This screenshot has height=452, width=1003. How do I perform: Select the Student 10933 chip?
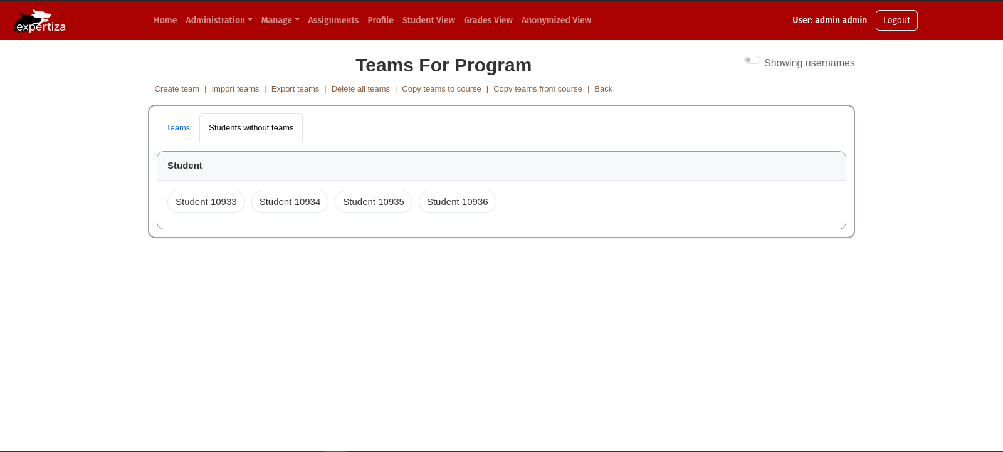[x=206, y=202]
